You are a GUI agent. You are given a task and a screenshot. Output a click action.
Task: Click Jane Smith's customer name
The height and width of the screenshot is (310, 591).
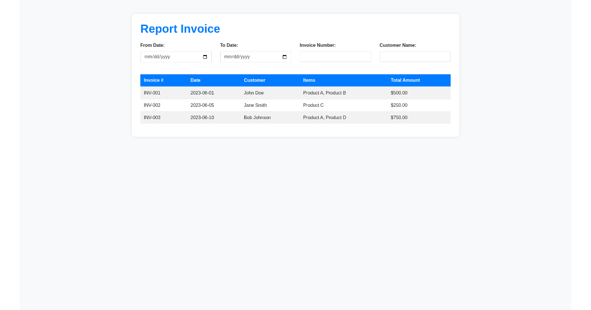coord(255,105)
